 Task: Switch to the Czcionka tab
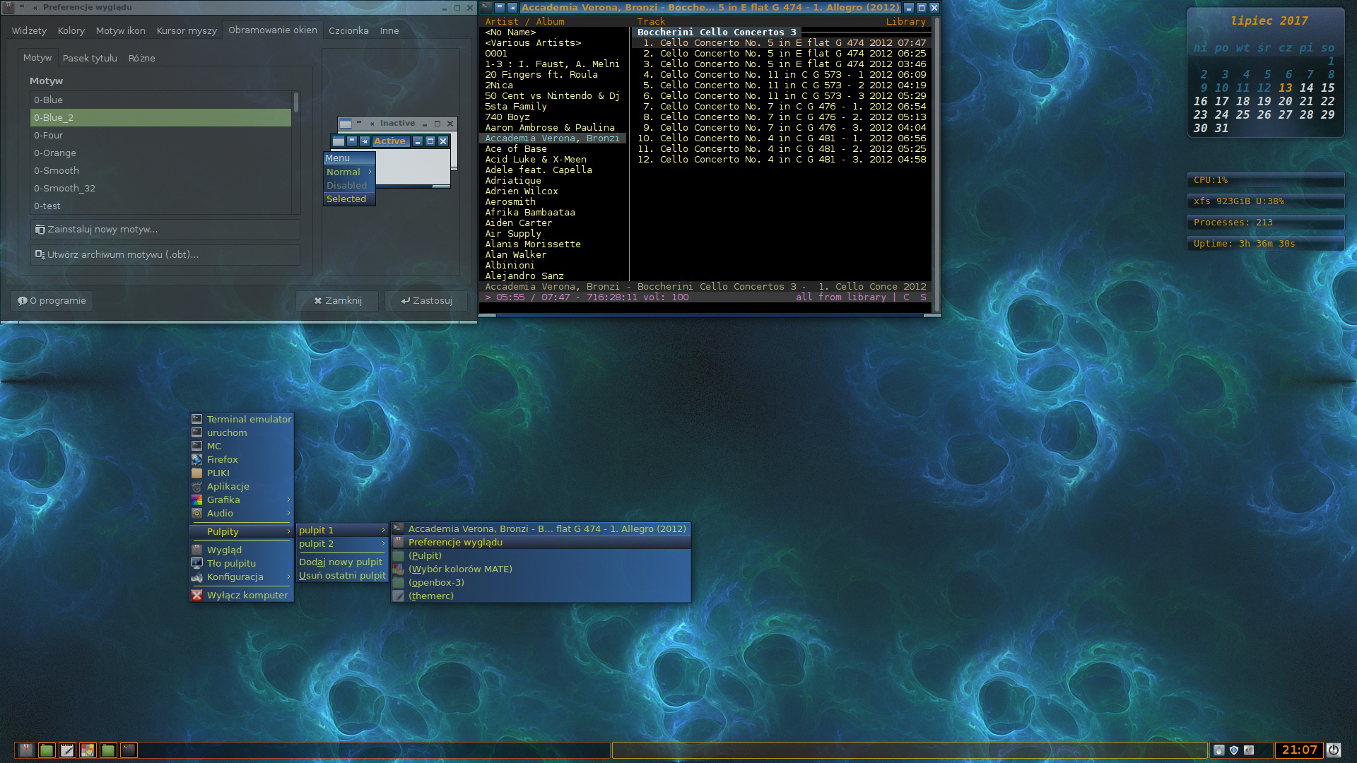348,30
